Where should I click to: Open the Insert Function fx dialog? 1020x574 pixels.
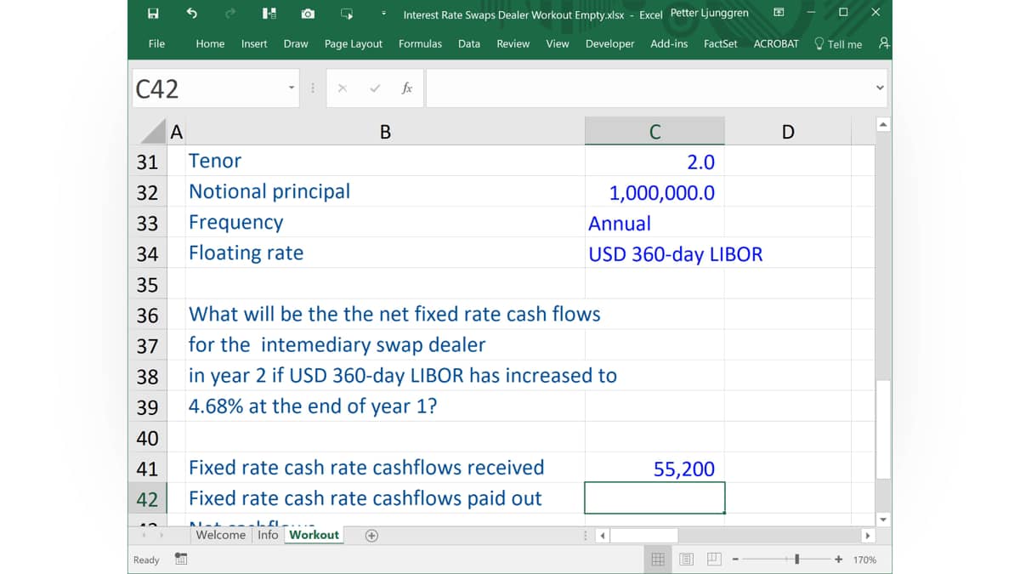click(x=407, y=88)
